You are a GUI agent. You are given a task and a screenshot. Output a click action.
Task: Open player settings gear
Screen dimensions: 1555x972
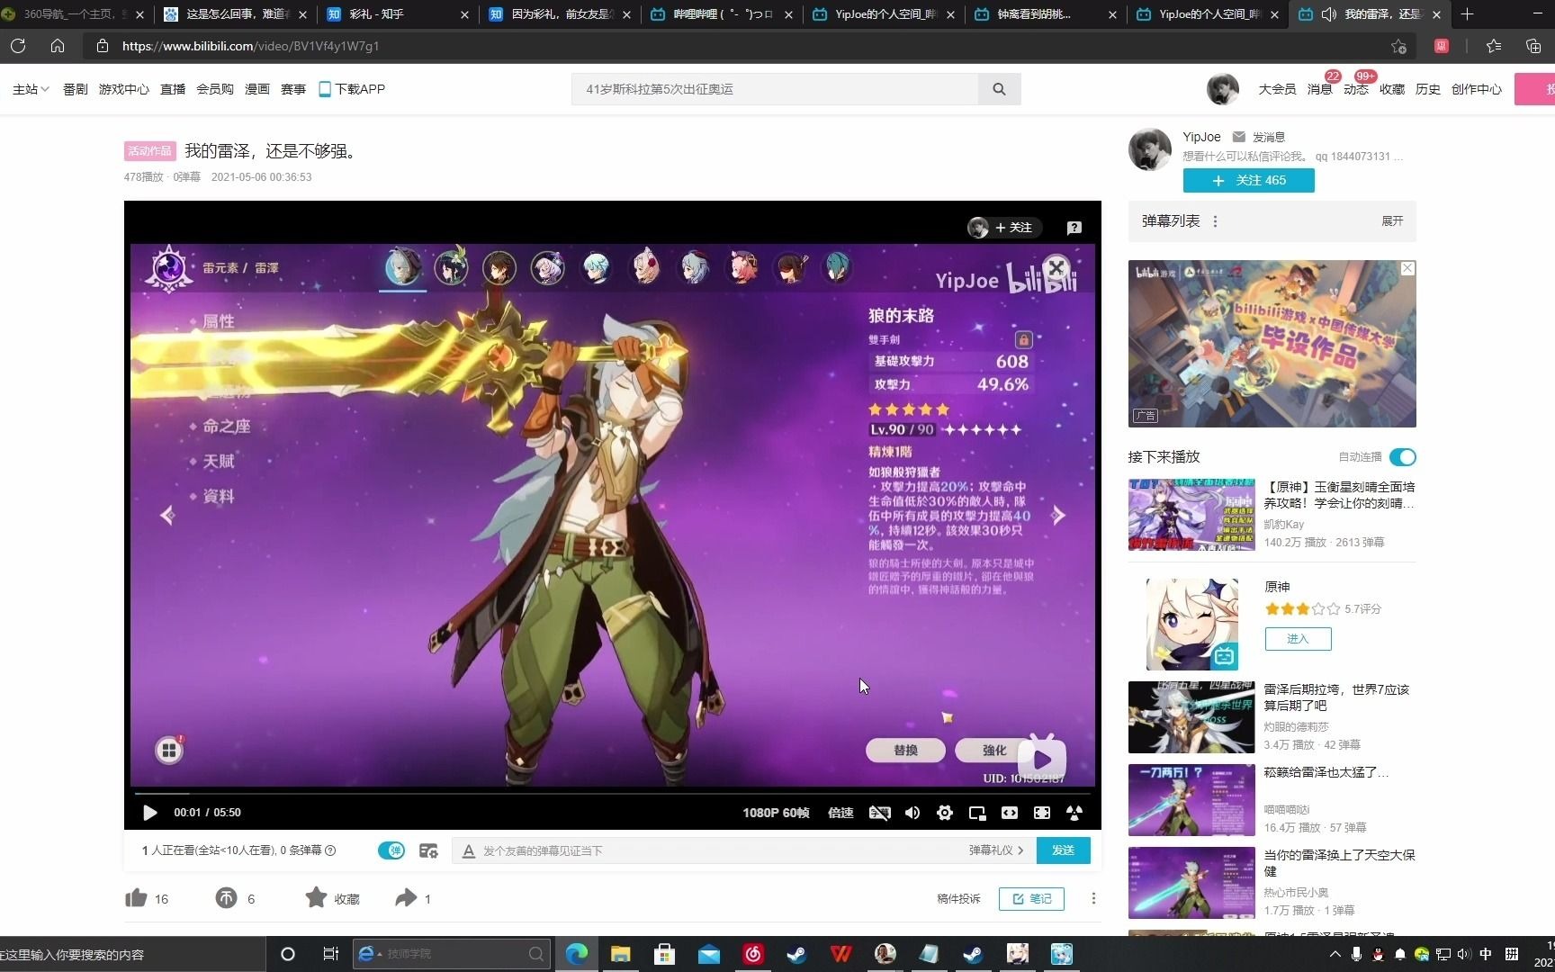(945, 813)
